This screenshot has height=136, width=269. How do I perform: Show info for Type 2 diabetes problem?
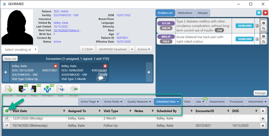click(x=264, y=23)
